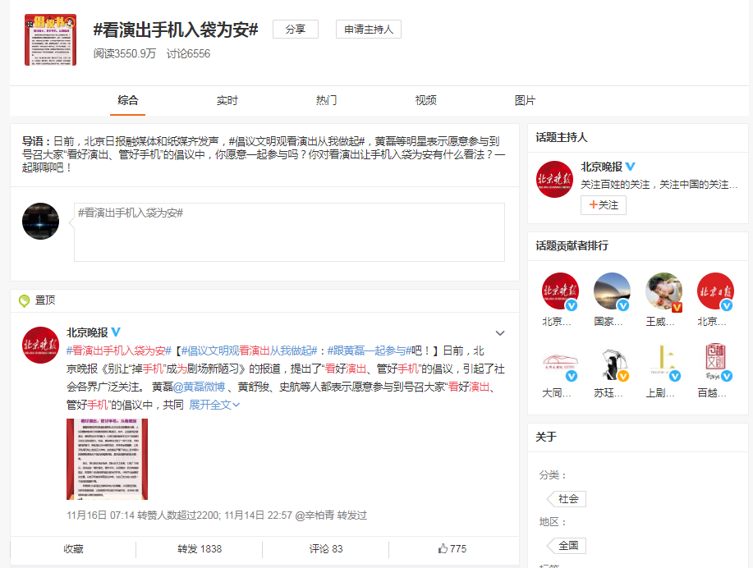The image size is (753, 568).
Task: Click verified badge next to post author
Action: pos(116,332)
